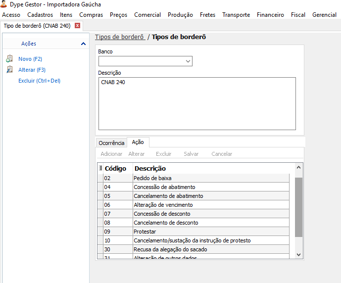
Task: Open the Acesso menu
Action: (11, 15)
